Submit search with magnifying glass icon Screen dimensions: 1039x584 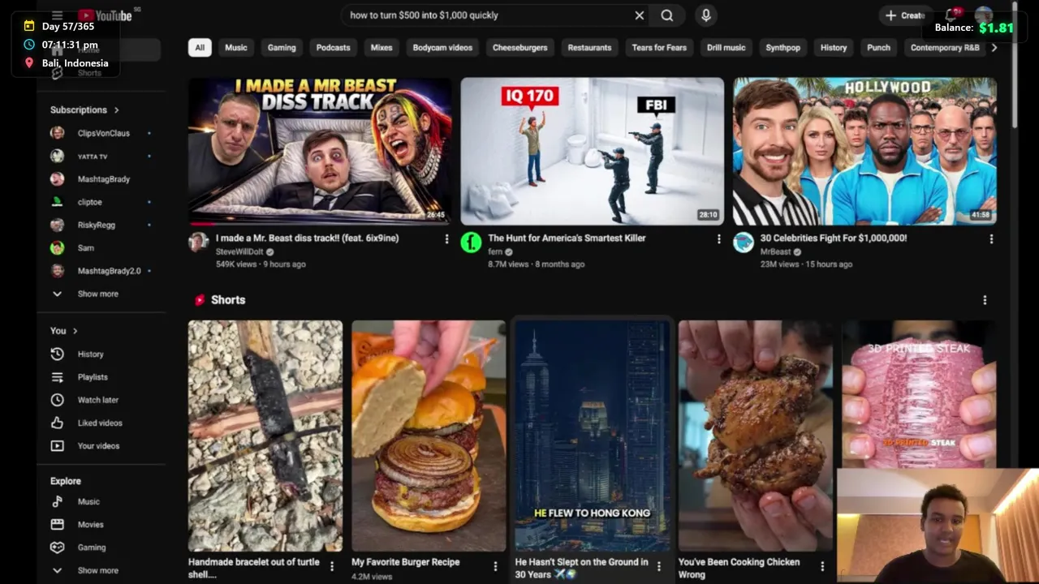point(666,15)
